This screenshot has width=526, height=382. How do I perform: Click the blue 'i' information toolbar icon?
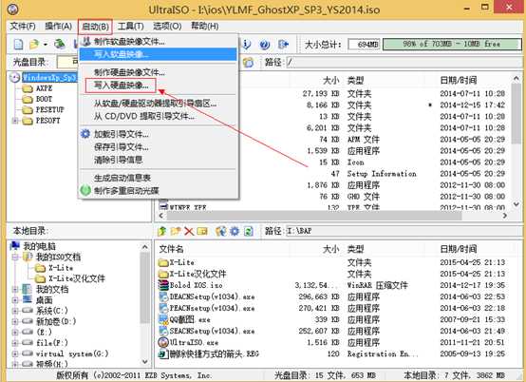(247, 45)
